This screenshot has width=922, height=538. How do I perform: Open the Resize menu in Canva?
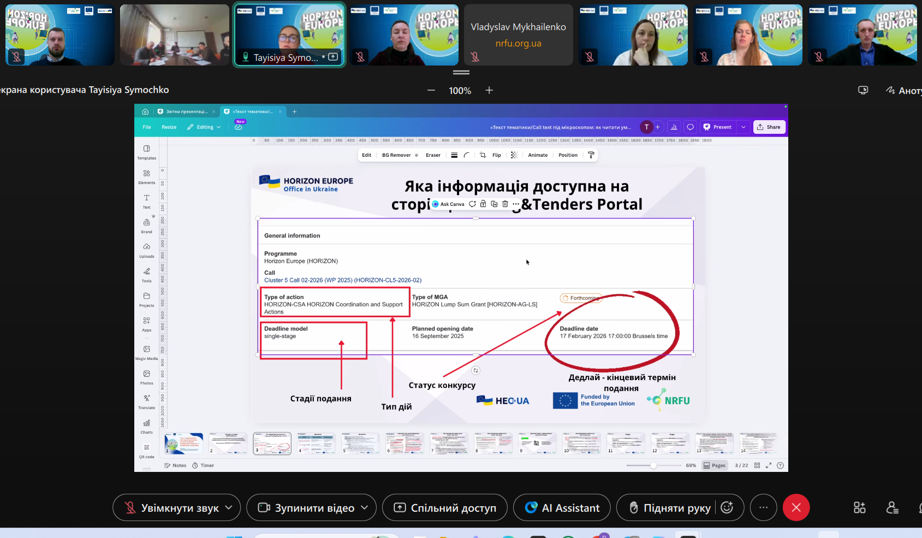pyautogui.click(x=169, y=127)
